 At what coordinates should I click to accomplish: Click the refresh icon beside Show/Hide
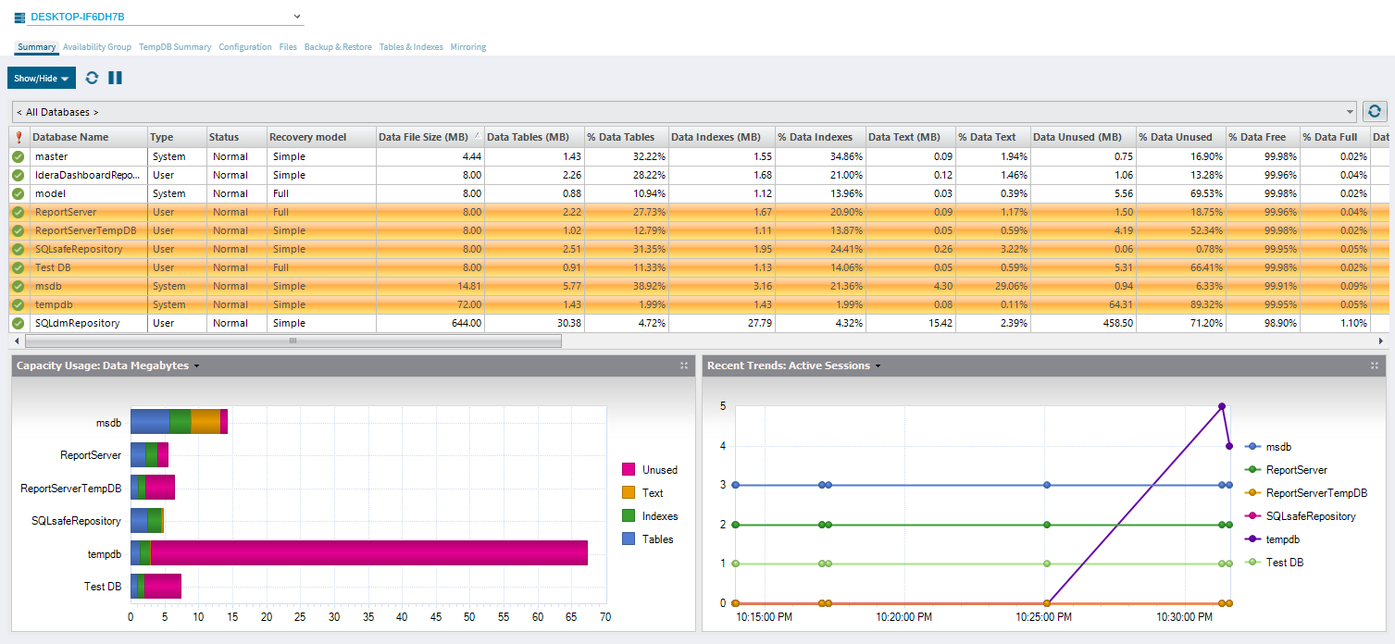pyautogui.click(x=92, y=78)
